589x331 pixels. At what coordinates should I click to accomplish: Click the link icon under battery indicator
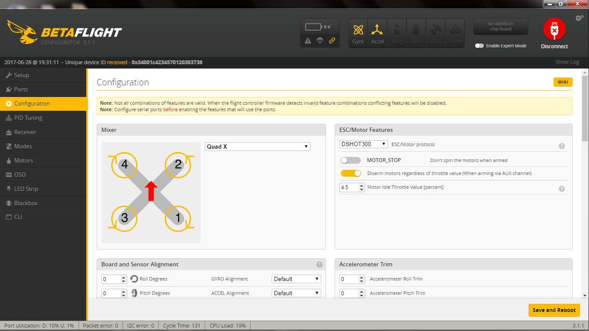pyautogui.click(x=332, y=41)
